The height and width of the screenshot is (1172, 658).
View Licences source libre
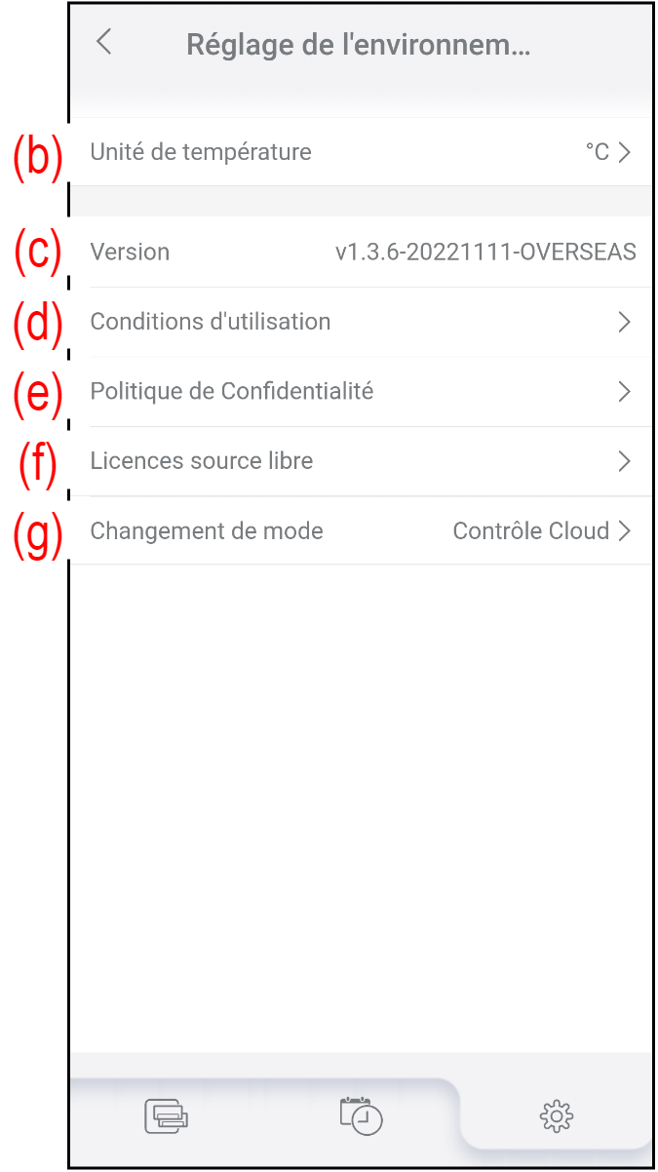(x=202, y=461)
